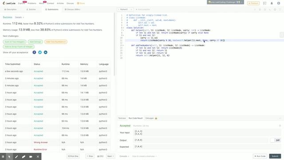Image resolution: width=284 pixels, height=160 pixels.
Task: Click the Premium button
Action: (x=253, y=3)
